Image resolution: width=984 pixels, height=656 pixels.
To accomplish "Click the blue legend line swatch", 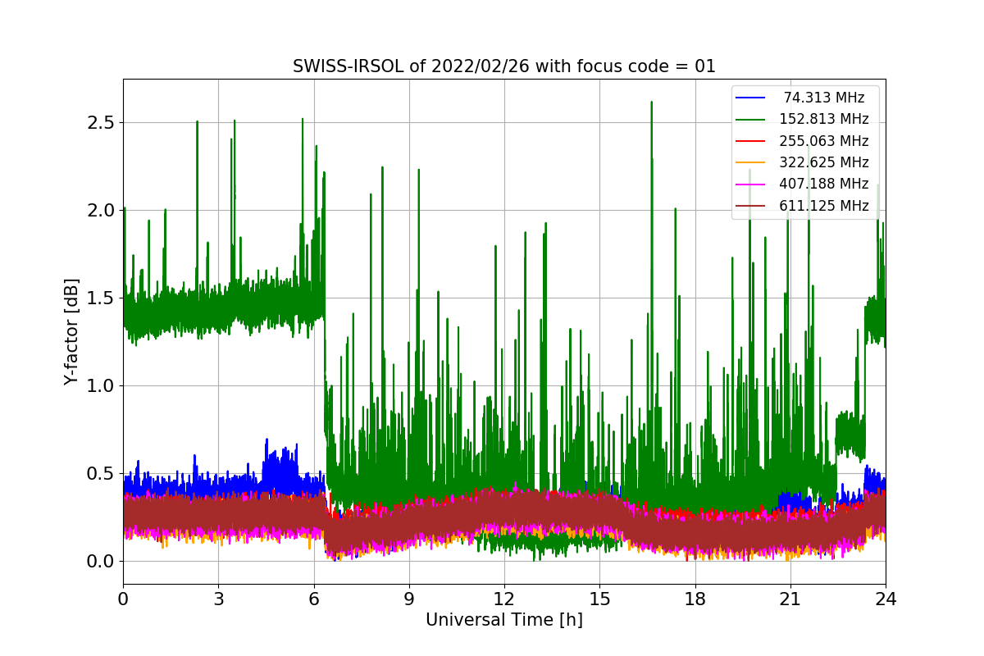I will [751, 98].
